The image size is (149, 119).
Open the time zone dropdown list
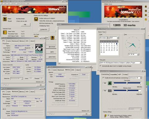click(141, 63)
